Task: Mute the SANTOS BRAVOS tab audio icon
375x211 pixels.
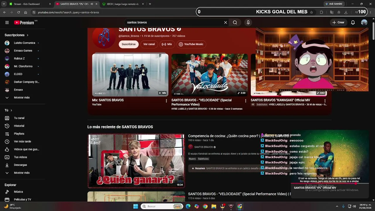Action: coord(92,4)
